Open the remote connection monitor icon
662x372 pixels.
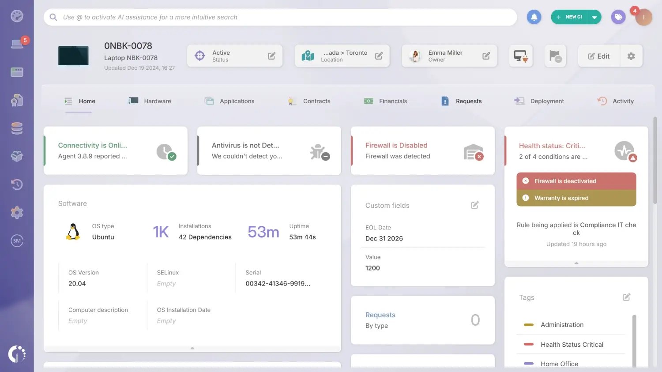521,56
